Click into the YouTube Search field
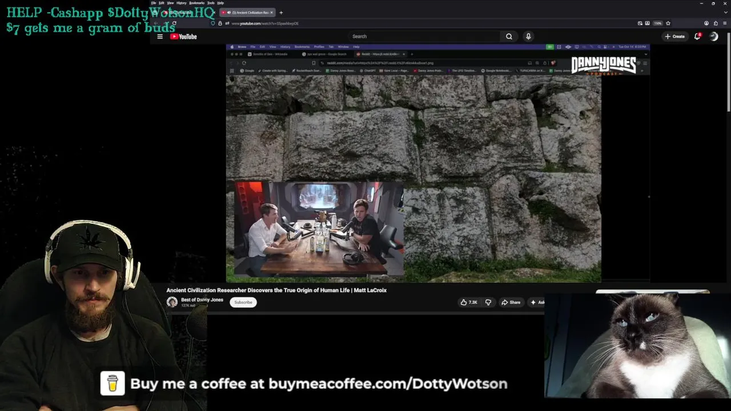 pyautogui.click(x=424, y=37)
